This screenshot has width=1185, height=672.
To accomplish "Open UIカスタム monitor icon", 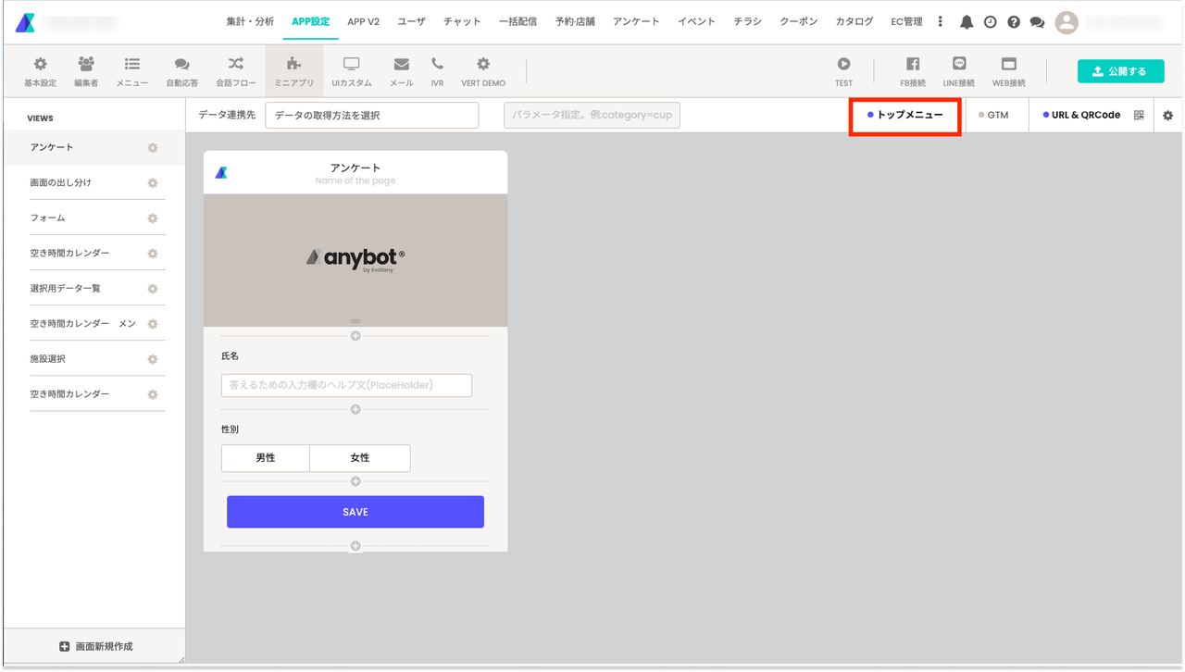I will coord(352,64).
